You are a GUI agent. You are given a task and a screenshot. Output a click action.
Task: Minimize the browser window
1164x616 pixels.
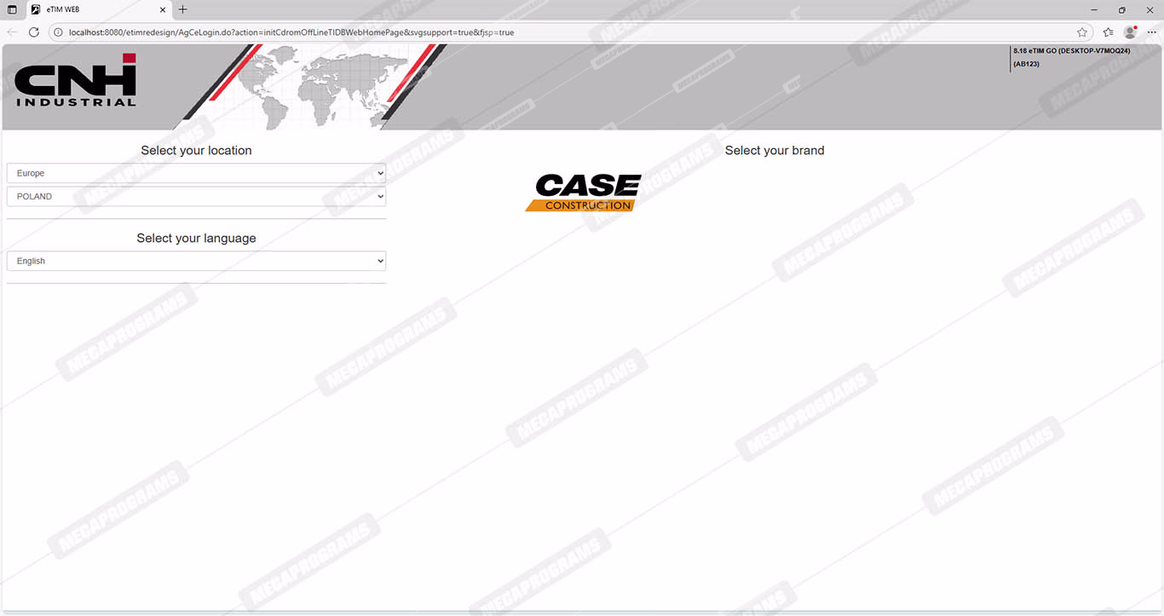pos(1093,9)
